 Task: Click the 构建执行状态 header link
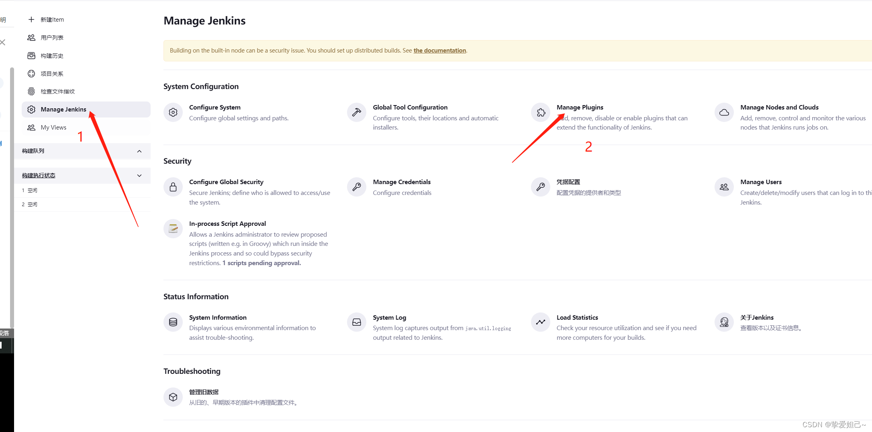pos(39,175)
